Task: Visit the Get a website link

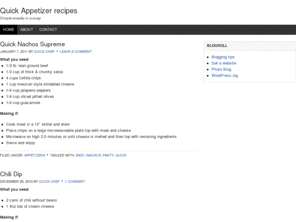Action: click(x=224, y=63)
